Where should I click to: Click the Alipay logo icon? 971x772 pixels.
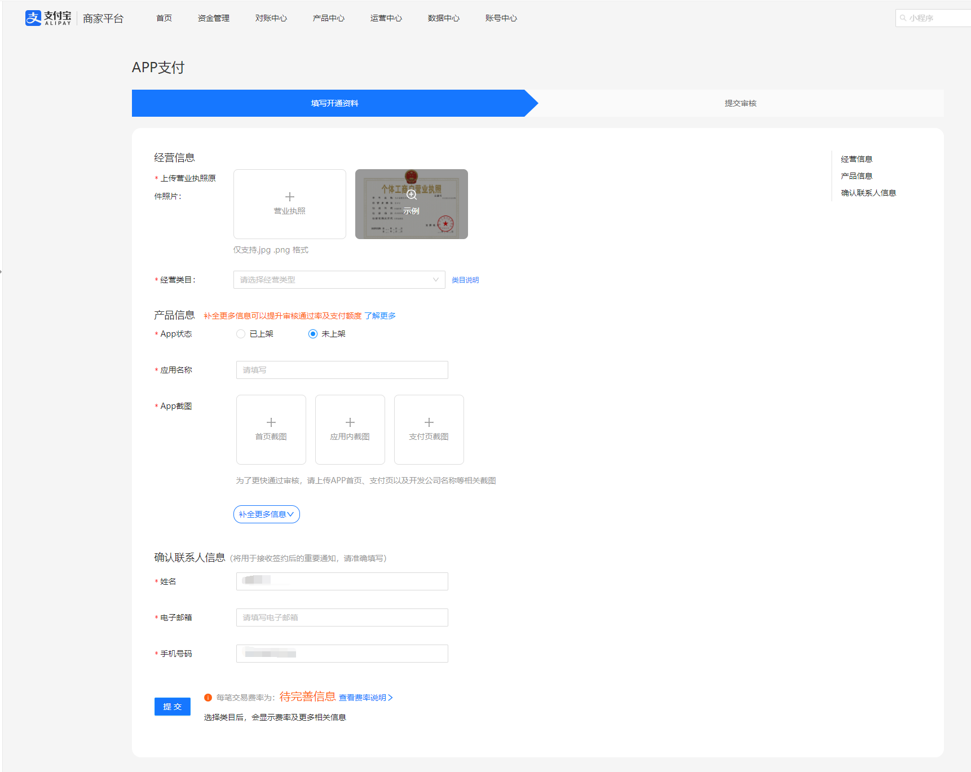33,18
